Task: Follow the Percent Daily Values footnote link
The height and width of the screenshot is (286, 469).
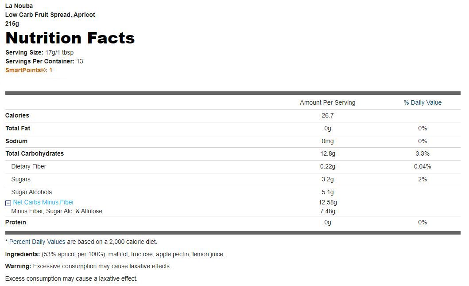Action: (x=37, y=242)
